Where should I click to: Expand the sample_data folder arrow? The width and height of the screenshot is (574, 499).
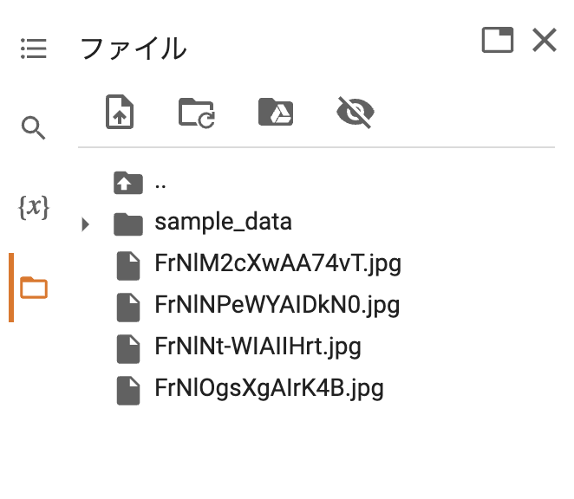point(85,224)
